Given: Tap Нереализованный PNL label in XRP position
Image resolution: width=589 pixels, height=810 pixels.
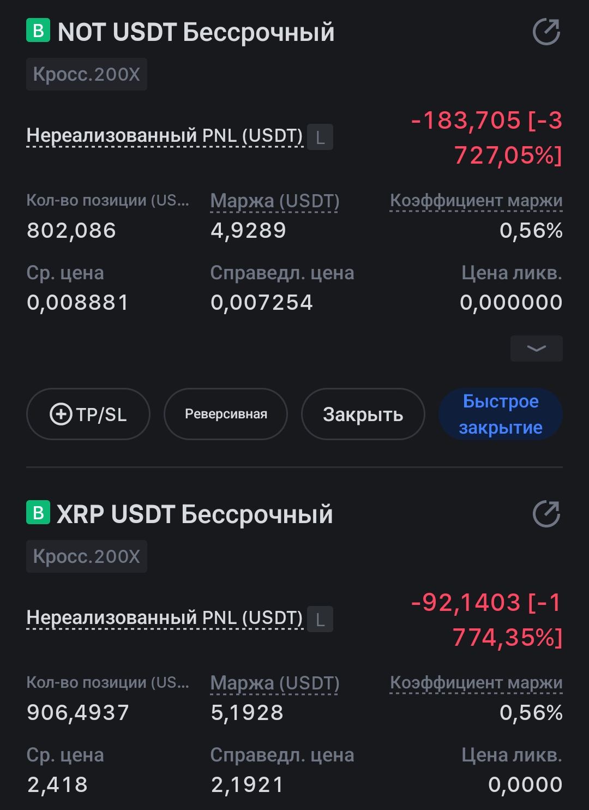Looking at the screenshot, I should click(x=164, y=617).
